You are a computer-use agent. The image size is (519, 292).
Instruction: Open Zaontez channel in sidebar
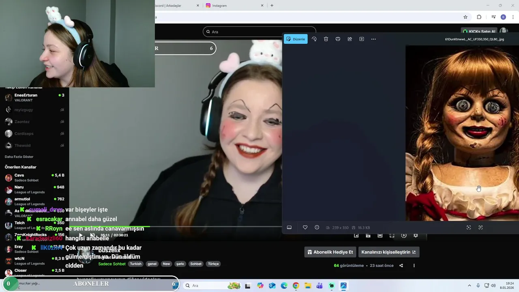[x=34, y=122]
